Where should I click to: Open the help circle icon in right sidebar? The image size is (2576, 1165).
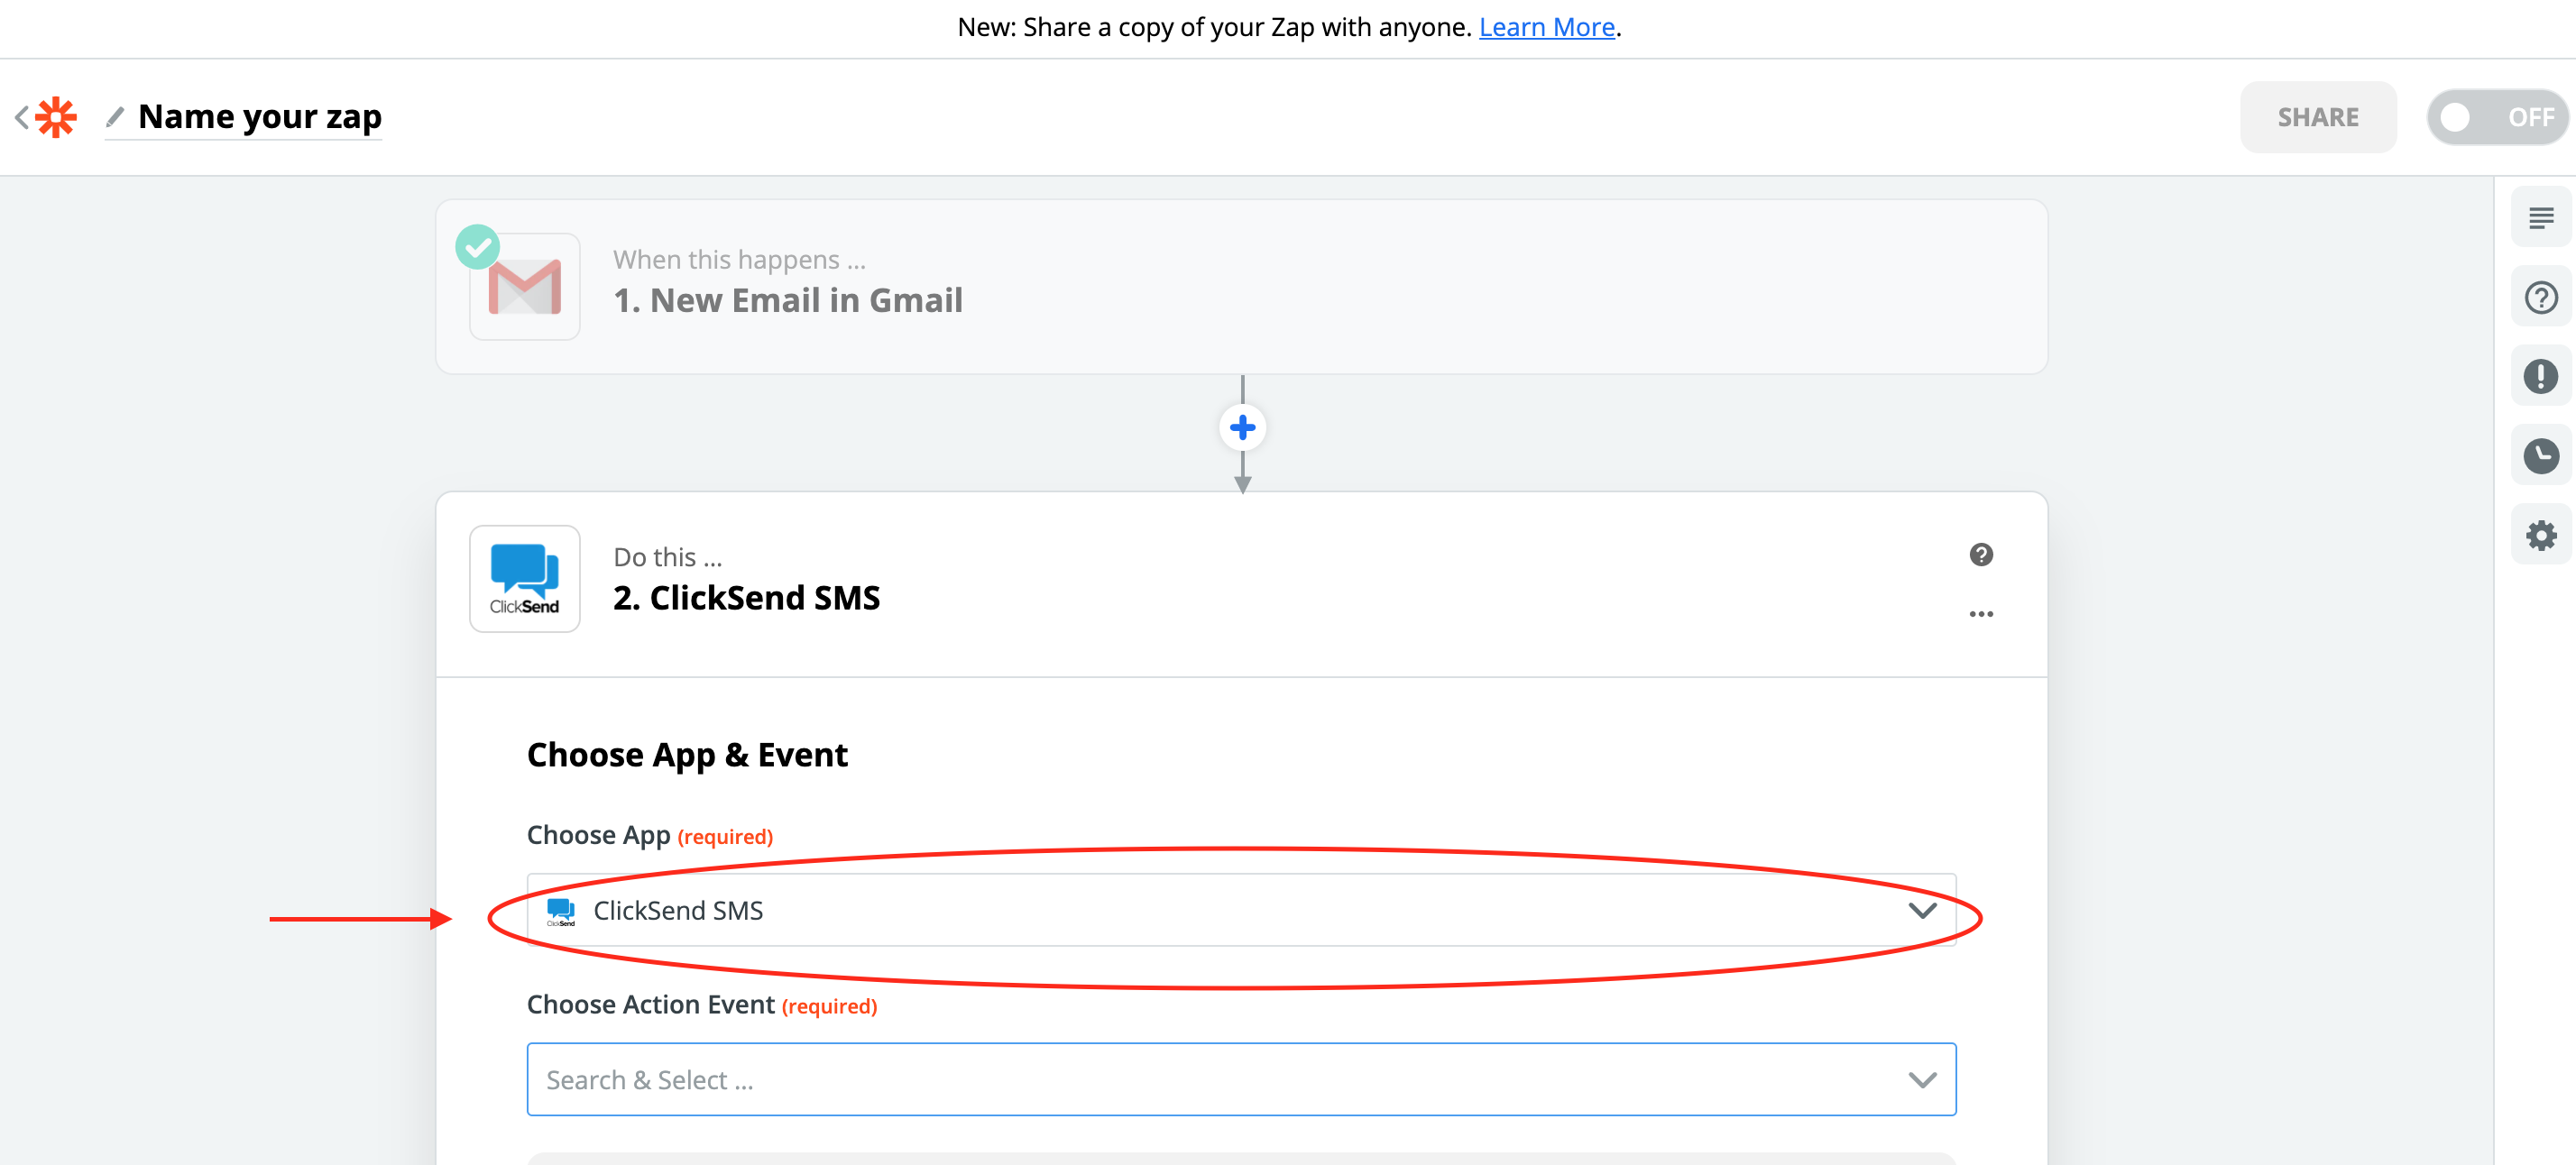point(2540,297)
